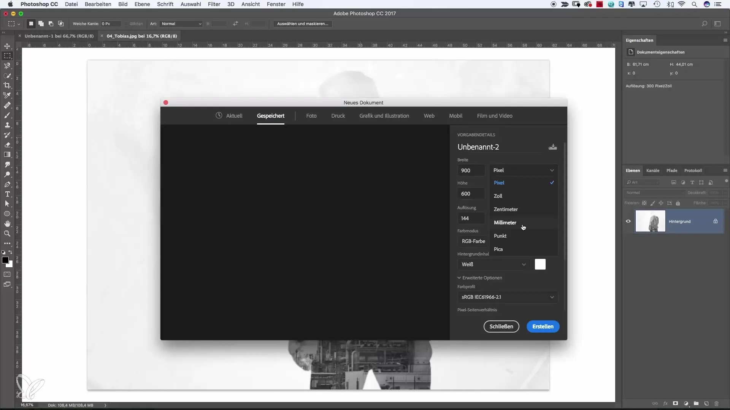Switch to Grafik und Illustration tab

tap(384, 116)
